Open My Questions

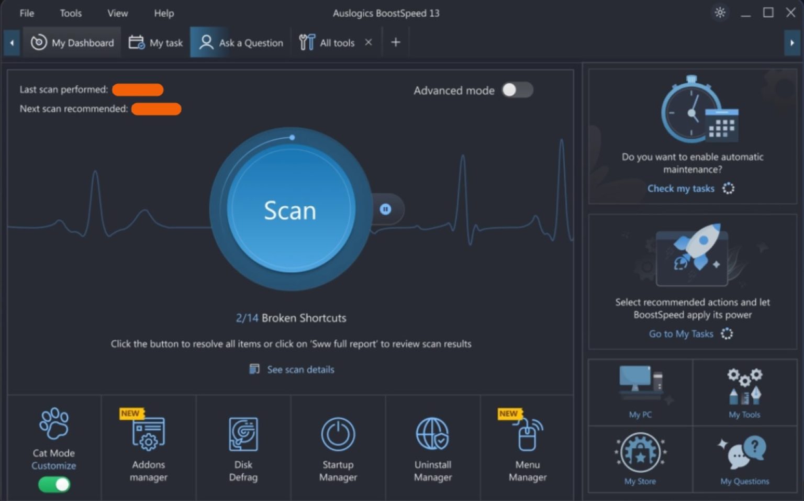744,459
